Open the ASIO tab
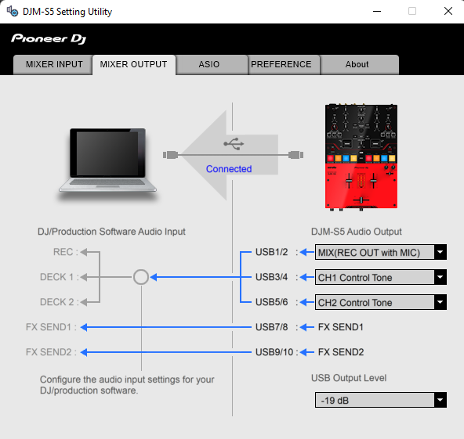This screenshot has width=464, height=439. coord(212,64)
